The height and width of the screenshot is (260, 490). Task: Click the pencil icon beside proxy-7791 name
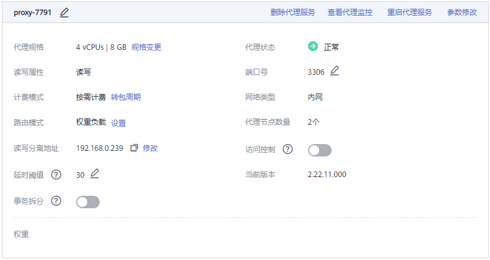65,12
